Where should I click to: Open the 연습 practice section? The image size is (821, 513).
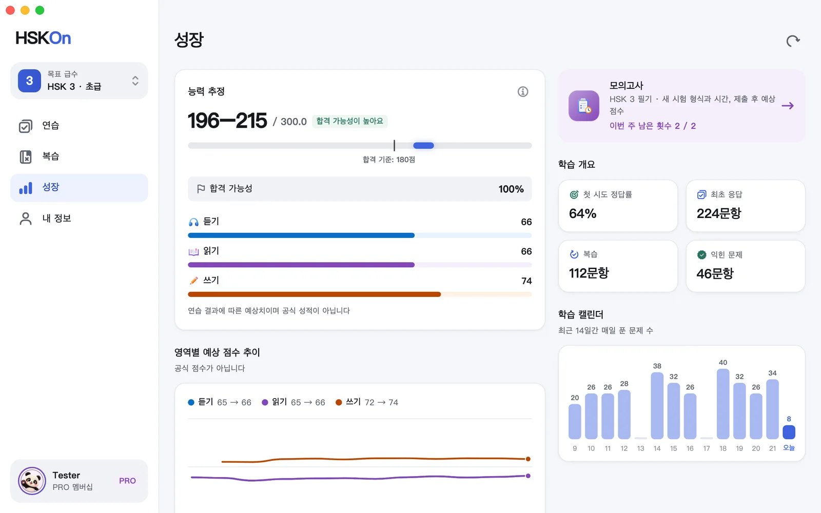[x=79, y=126]
